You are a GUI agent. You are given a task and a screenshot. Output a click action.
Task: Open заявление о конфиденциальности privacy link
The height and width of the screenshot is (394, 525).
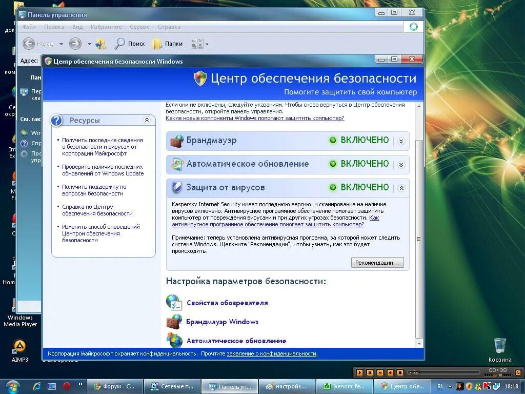coord(272,353)
